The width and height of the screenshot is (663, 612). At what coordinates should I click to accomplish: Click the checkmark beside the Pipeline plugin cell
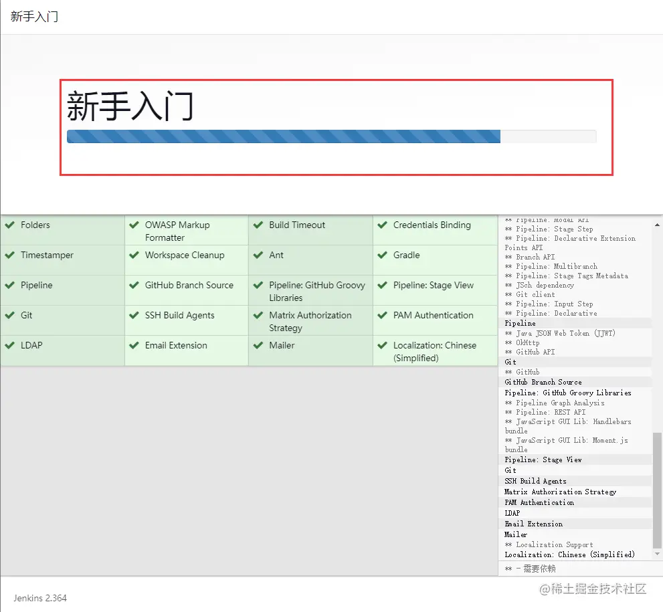pyautogui.click(x=10, y=286)
